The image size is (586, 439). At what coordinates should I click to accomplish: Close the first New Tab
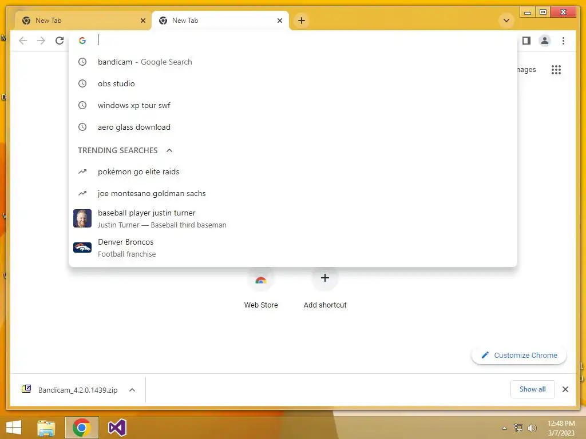click(x=142, y=21)
